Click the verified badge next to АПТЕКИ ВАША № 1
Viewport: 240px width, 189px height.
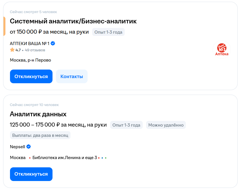53,43
